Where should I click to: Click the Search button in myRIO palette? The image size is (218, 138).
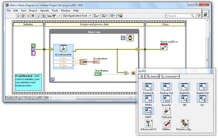coord(152,77)
